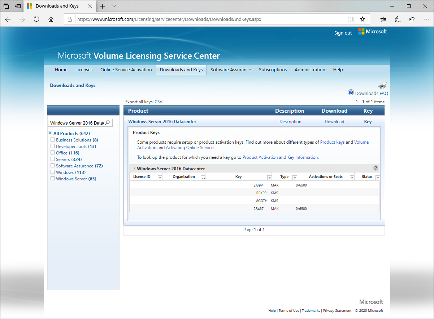
Task: Enable the Windows Server filter checkbox
Action: click(x=53, y=179)
